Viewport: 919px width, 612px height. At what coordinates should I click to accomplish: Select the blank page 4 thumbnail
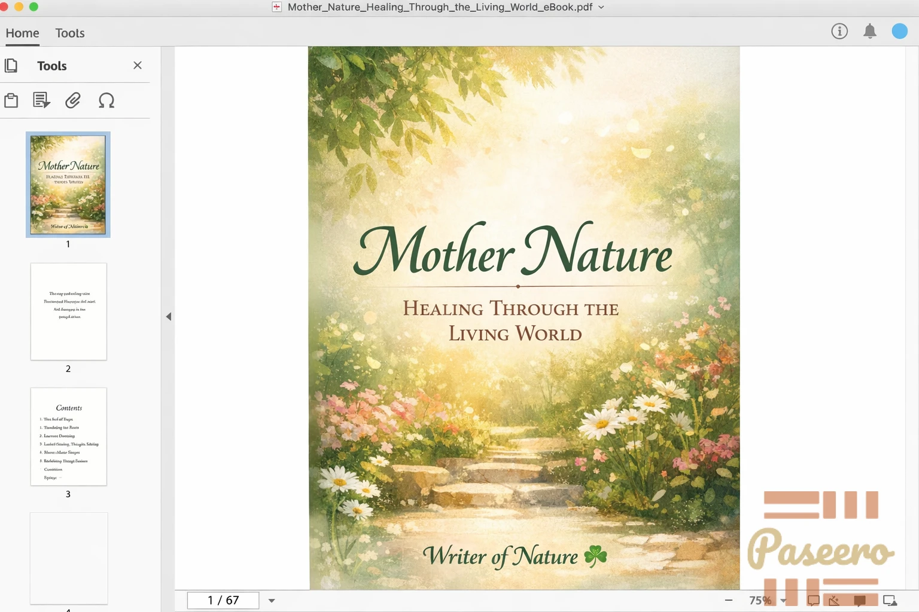pos(69,558)
